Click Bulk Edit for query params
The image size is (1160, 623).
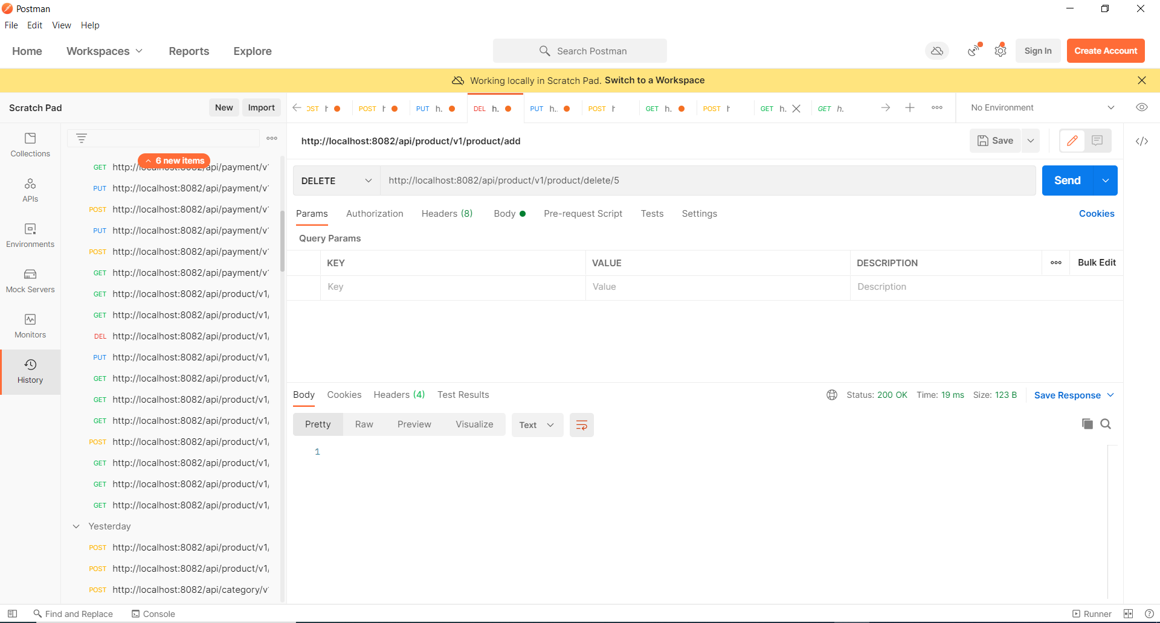click(1097, 263)
